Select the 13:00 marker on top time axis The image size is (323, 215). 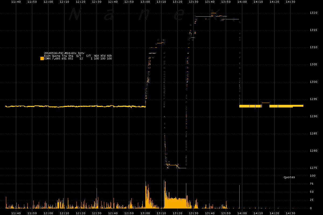tap(145, 2)
